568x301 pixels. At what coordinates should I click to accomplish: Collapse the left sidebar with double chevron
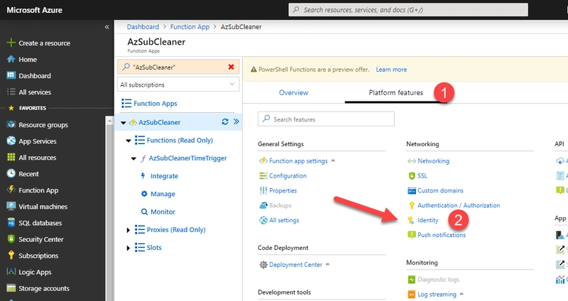(x=107, y=27)
